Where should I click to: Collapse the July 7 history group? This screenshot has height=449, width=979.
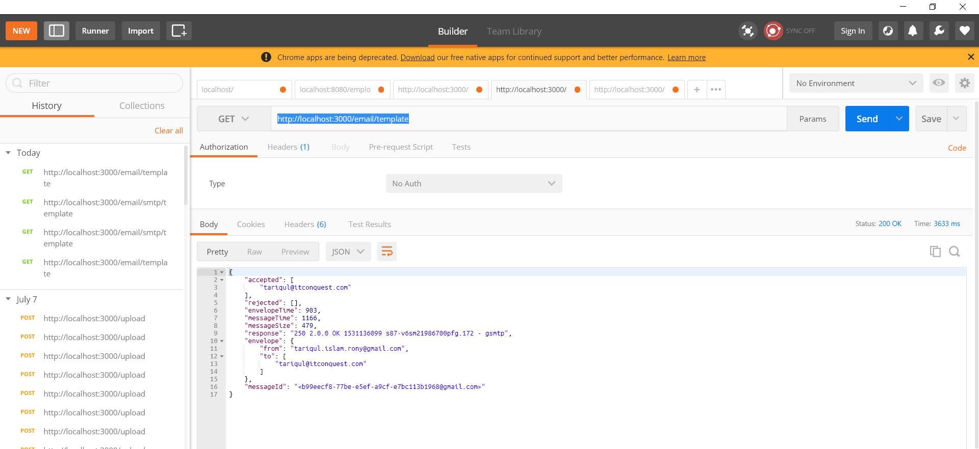pos(8,299)
